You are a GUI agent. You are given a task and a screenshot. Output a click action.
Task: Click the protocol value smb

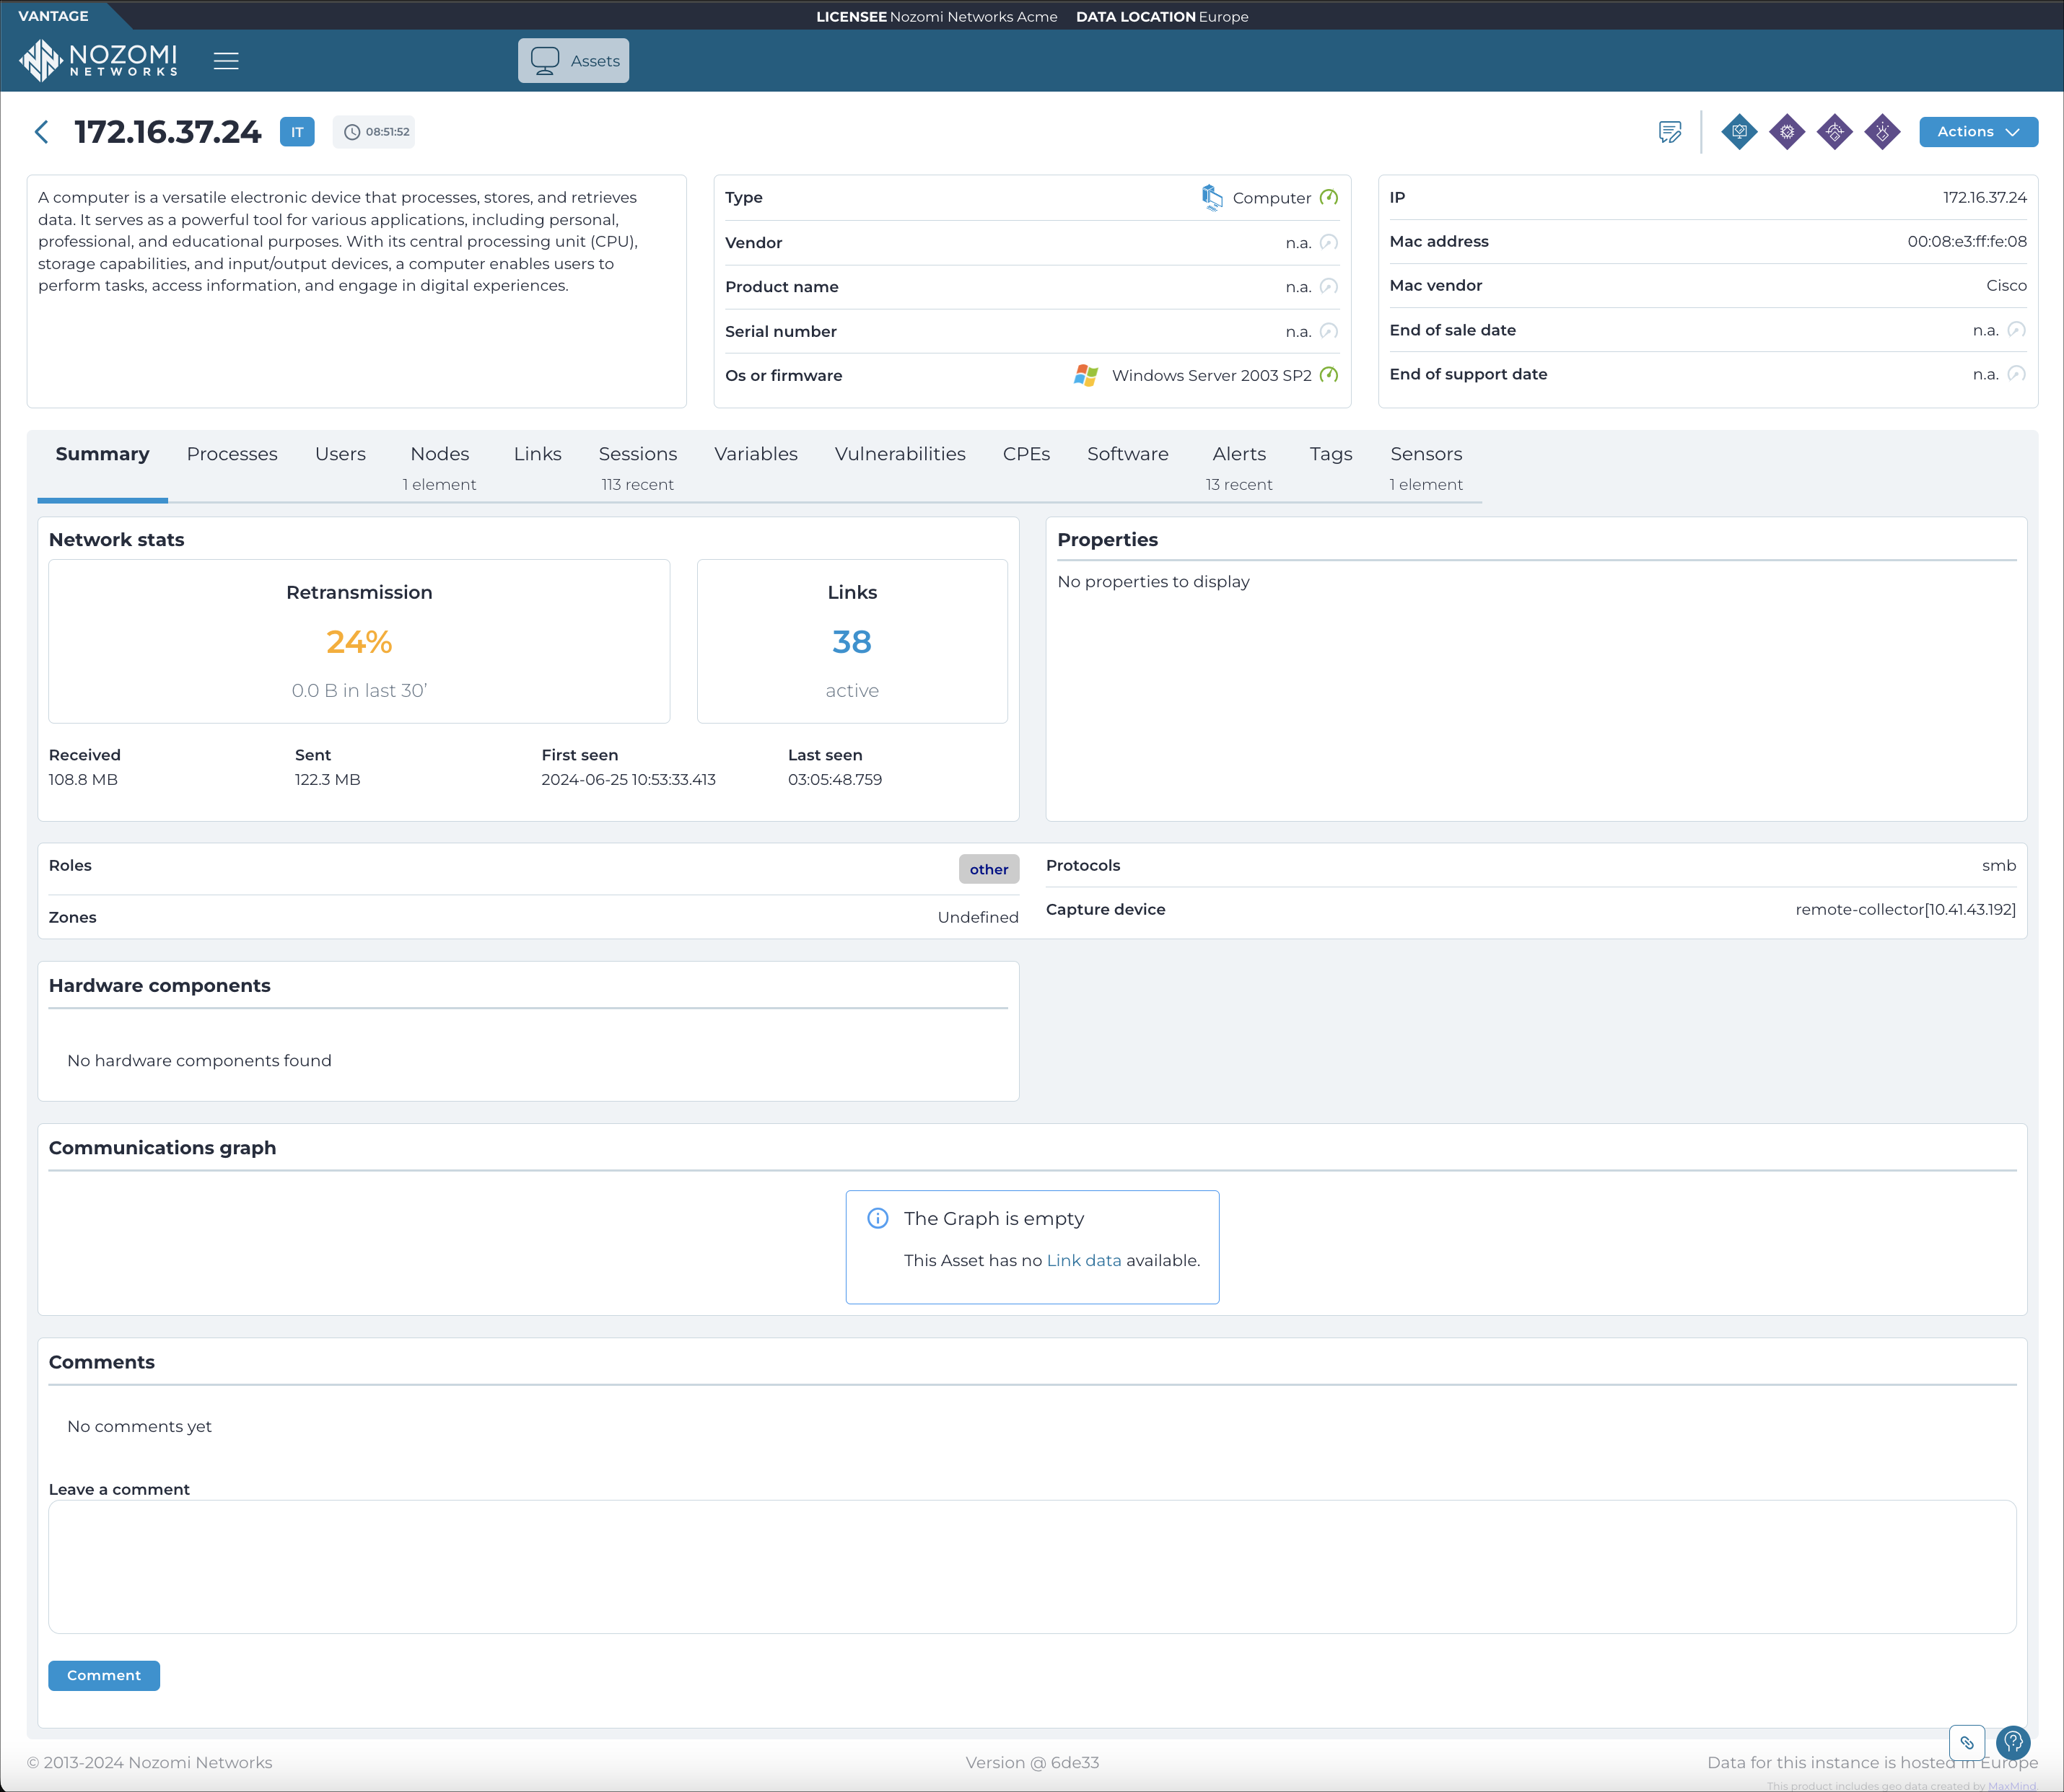tap(1998, 865)
